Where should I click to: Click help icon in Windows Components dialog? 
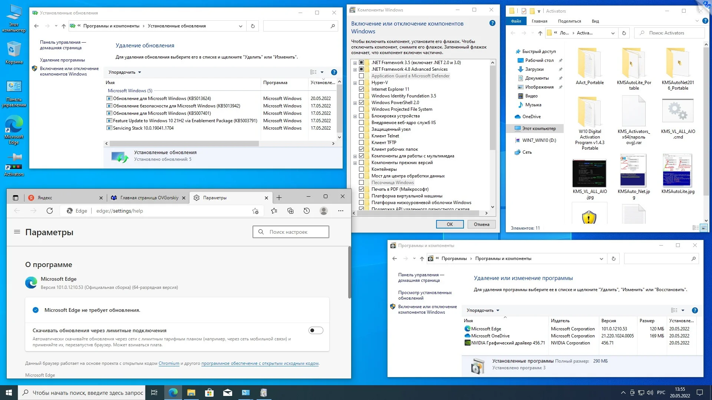coord(492,23)
